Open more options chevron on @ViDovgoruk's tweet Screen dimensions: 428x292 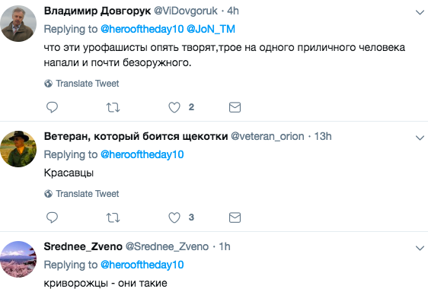(420, 12)
